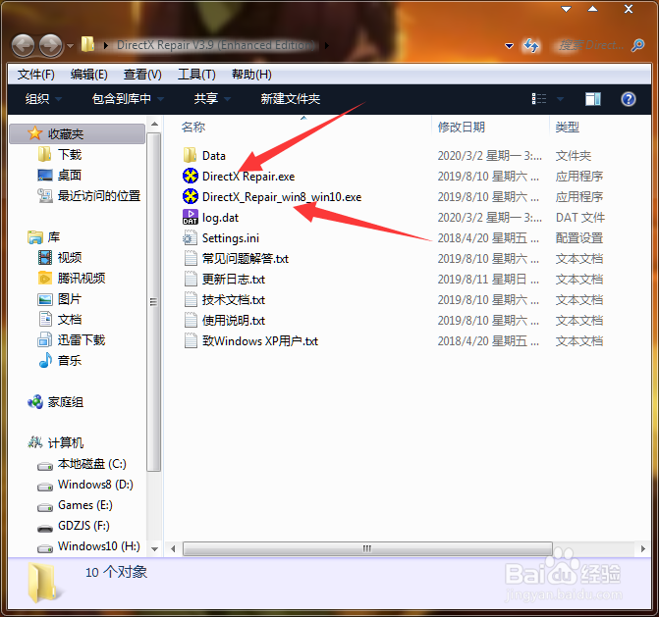Select the Settings.ini file icon

click(x=190, y=238)
